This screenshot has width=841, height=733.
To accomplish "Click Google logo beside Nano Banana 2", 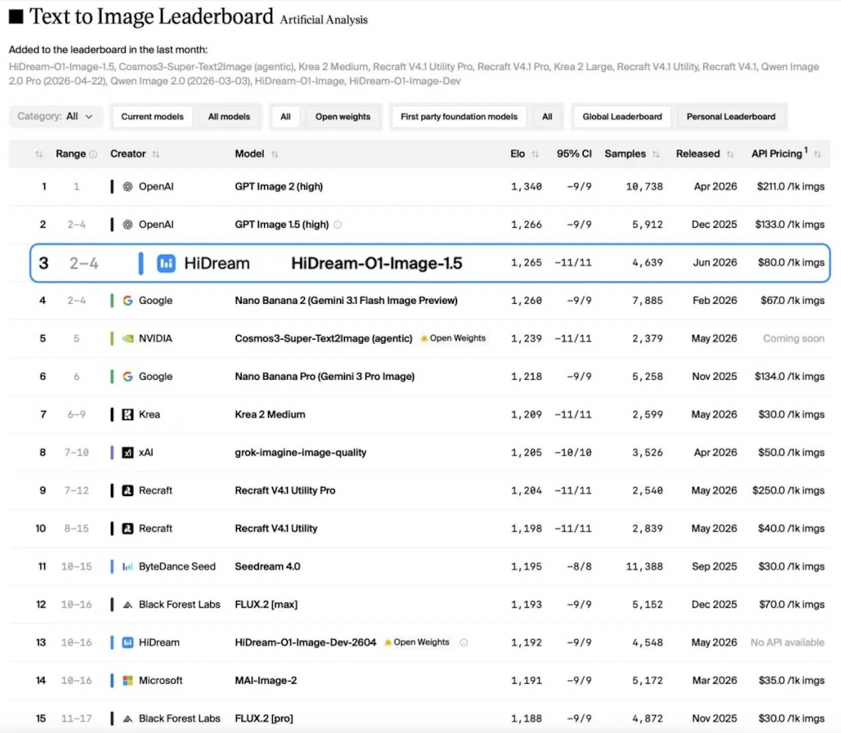I will tap(128, 300).
